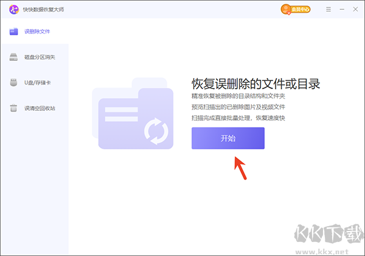Click the USB drive icon beside U盘/存储卡
The image size is (365, 256).
(x=13, y=82)
